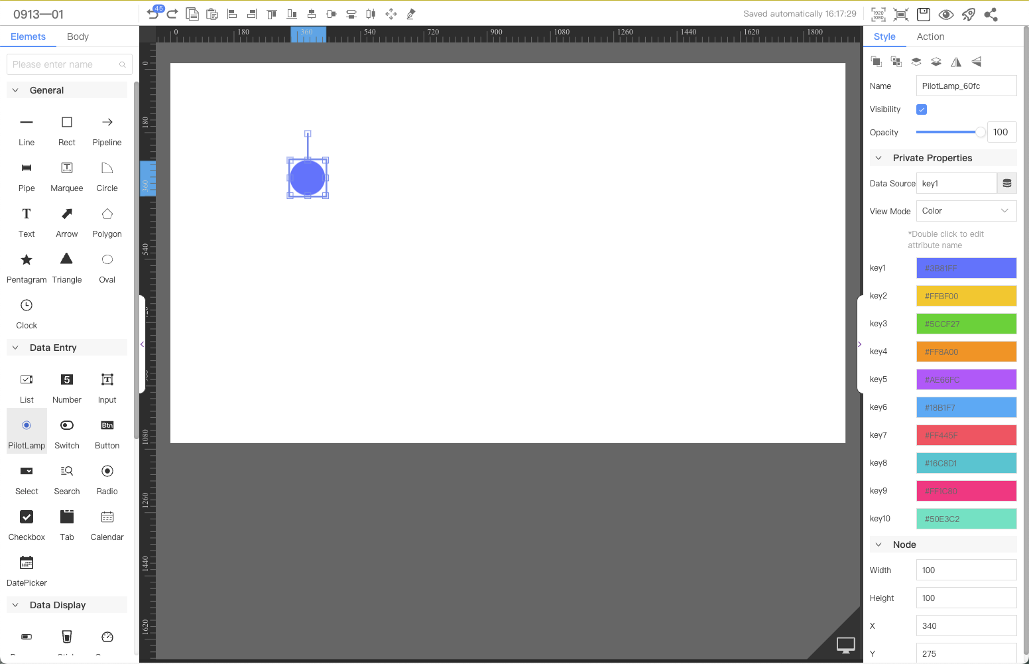The height and width of the screenshot is (664, 1029).
Task: Click the save floppy disk icon
Action: click(924, 14)
